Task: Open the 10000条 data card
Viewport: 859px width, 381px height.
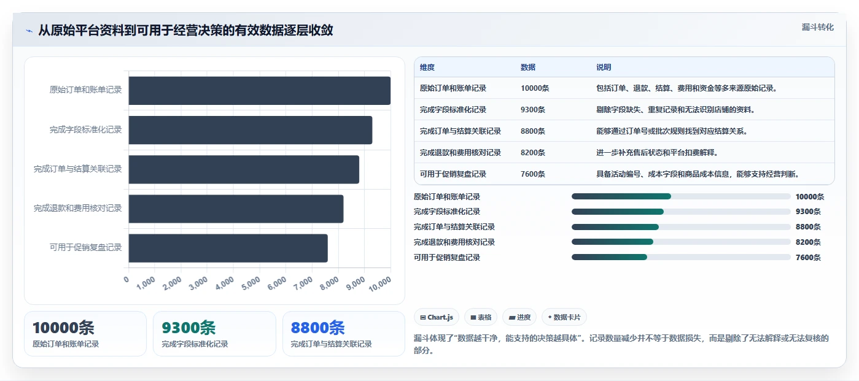Action: click(85, 334)
